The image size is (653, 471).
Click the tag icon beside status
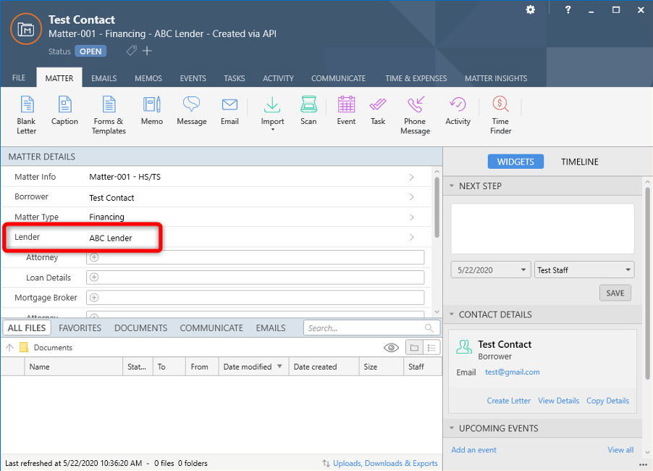click(x=132, y=51)
